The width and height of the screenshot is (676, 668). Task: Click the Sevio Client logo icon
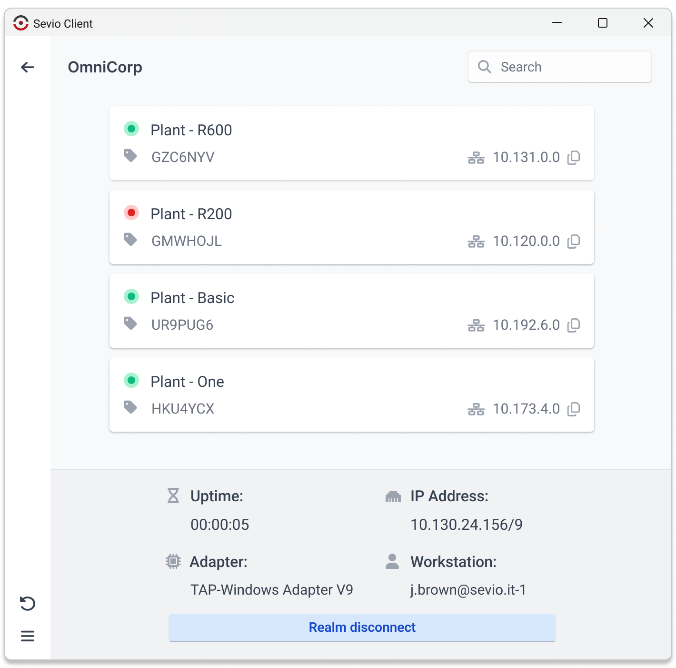click(21, 23)
